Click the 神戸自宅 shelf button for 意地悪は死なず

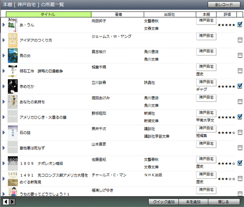point(206,144)
